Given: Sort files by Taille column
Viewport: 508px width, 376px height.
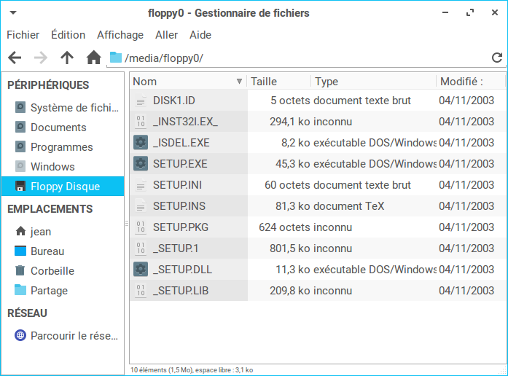Looking at the screenshot, I should pyautogui.click(x=278, y=82).
